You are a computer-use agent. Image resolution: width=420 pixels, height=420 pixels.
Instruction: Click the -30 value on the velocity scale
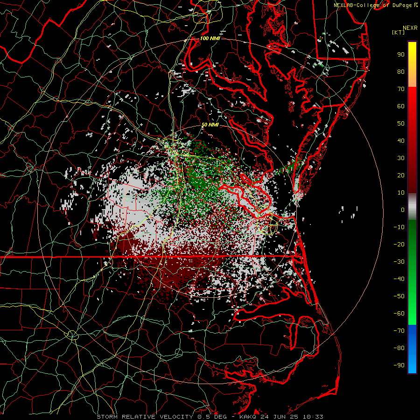coord(399,262)
